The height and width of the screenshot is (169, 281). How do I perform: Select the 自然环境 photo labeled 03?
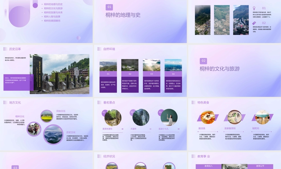[x=151, y=65]
